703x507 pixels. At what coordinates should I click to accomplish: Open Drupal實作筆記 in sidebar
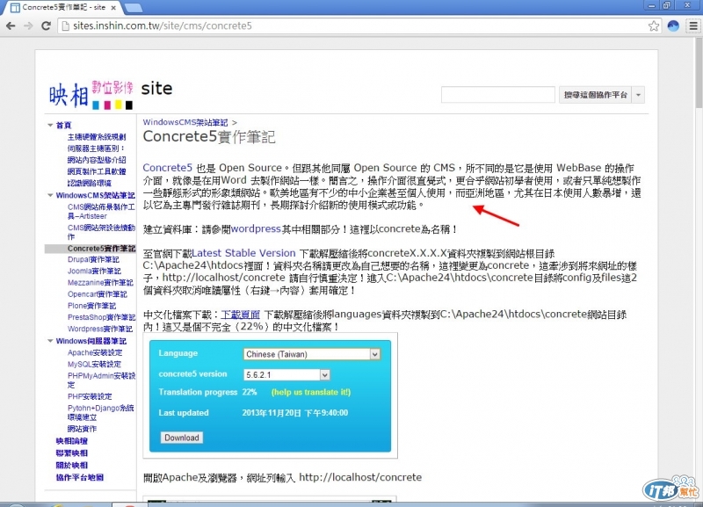tap(93, 259)
